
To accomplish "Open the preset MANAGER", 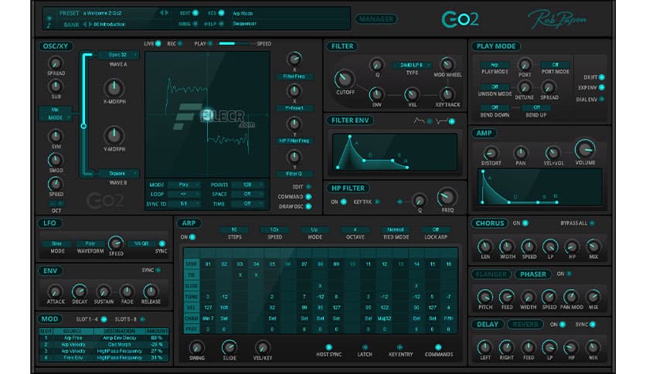I will (x=376, y=19).
